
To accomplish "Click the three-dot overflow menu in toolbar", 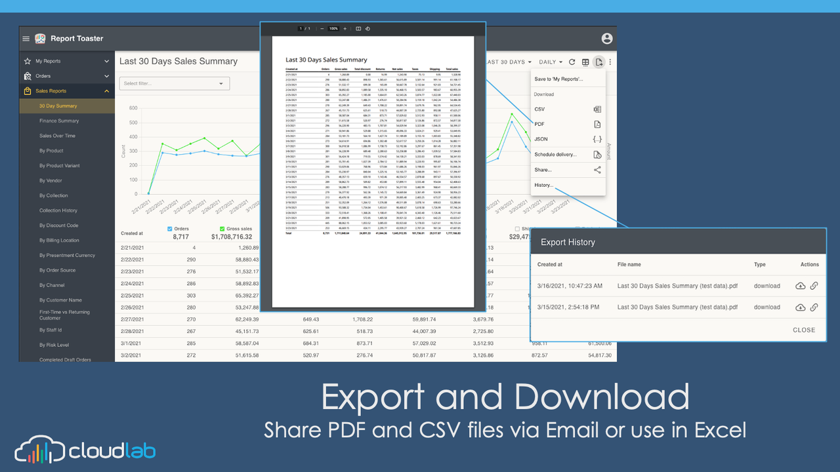I will [x=612, y=62].
